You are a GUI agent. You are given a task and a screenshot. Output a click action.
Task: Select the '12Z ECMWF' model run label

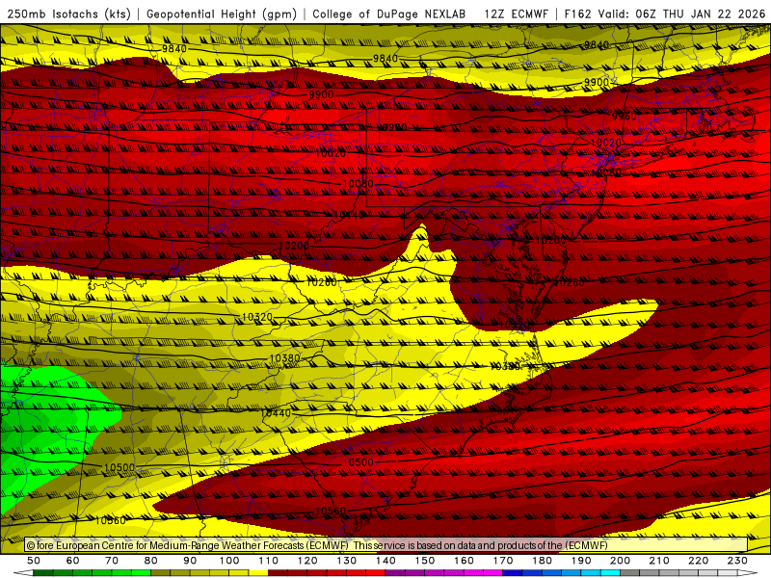tap(516, 13)
